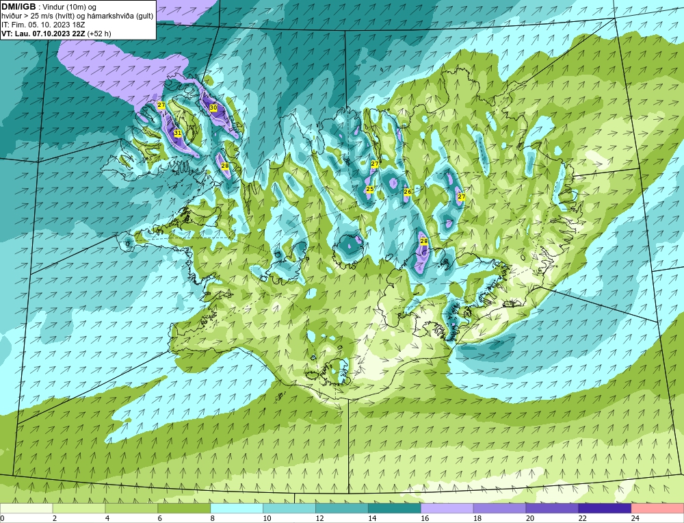This screenshot has height=523, width=684.
Task: Click the yellow gust label 26
Action: 408,192
